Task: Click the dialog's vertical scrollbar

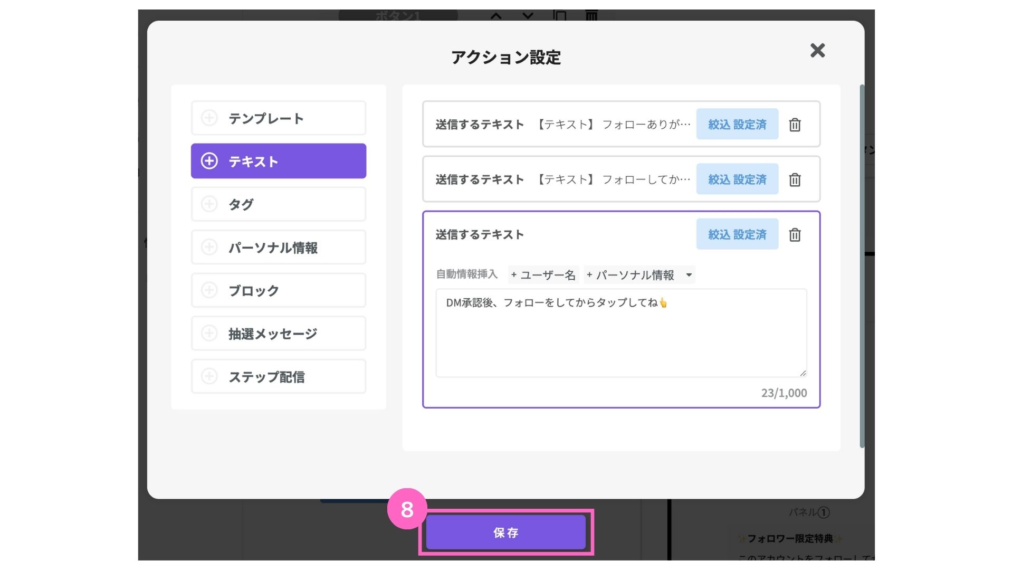Action: 862,264
